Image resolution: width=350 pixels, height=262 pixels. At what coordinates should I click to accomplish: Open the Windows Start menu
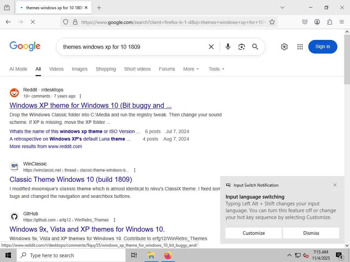coord(8,255)
